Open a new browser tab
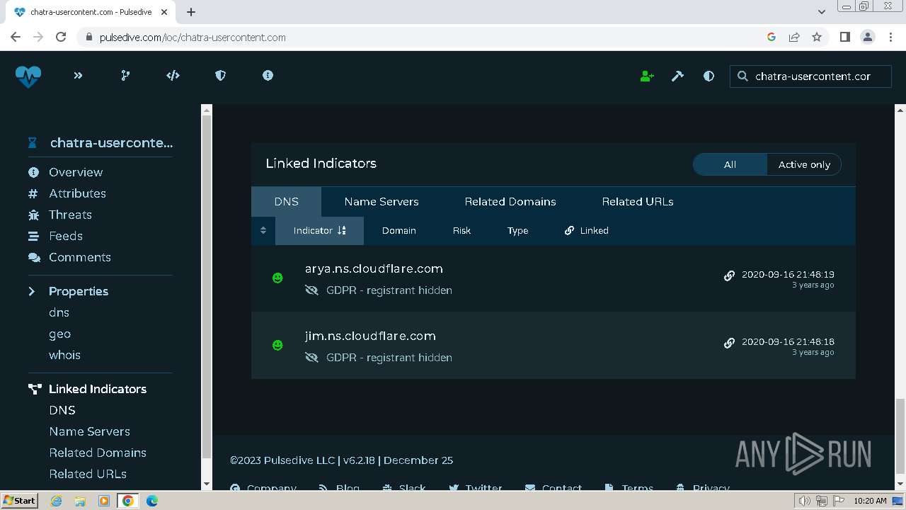The height and width of the screenshot is (510, 906). 191,12
